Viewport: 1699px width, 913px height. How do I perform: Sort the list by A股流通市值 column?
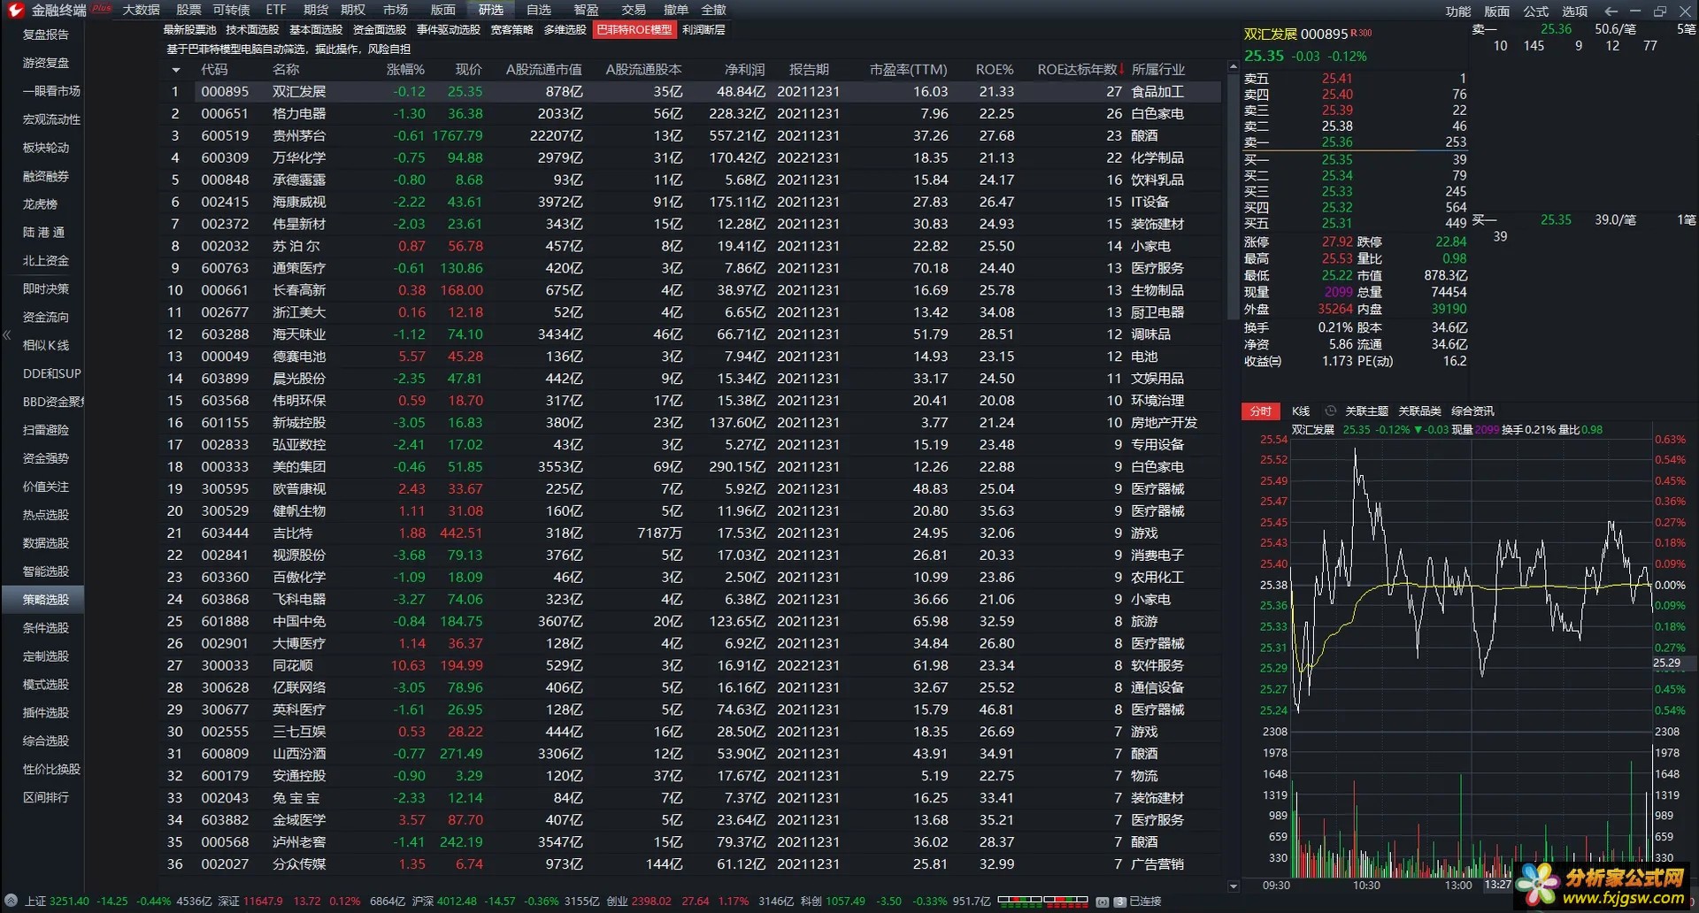point(543,69)
